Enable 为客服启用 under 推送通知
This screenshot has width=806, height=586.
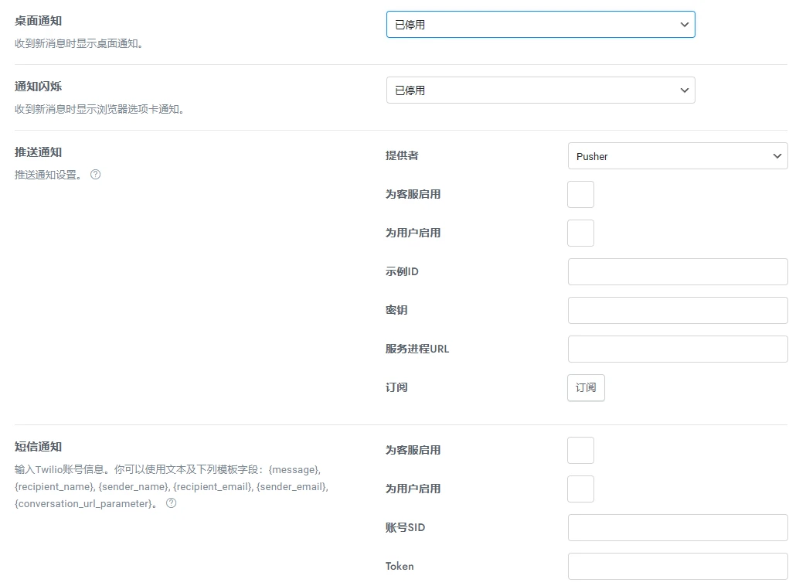580,194
